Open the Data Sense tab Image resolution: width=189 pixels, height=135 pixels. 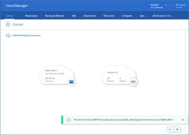pos(90,16)
